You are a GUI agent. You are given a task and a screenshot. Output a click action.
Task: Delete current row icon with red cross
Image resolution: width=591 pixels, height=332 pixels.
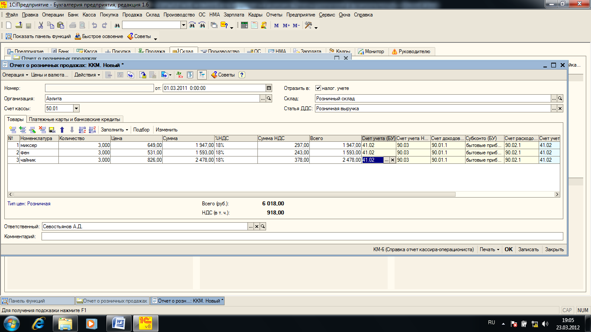point(42,130)
